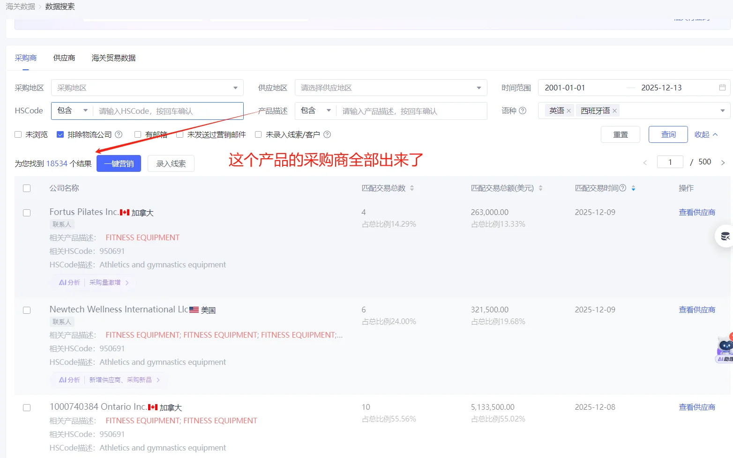Remove the 西班牙语 tag with its × icon
The height and width of the screenshot is (458, 733).
tap(614, 111)
